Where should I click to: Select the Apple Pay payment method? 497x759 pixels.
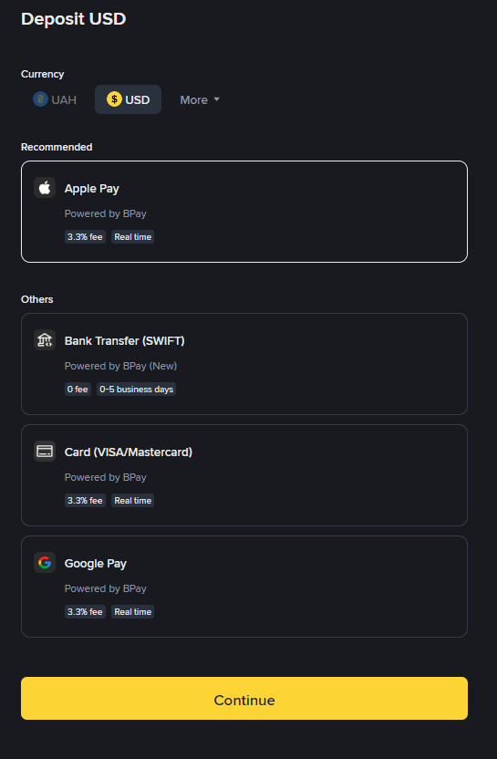click(243, 212)
